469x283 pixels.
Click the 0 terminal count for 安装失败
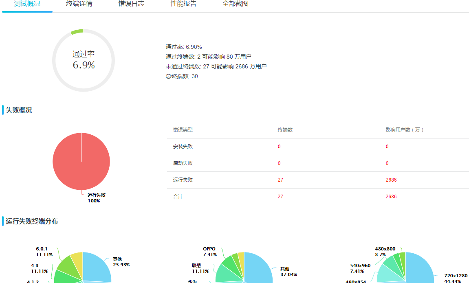[x=279, y=147]
